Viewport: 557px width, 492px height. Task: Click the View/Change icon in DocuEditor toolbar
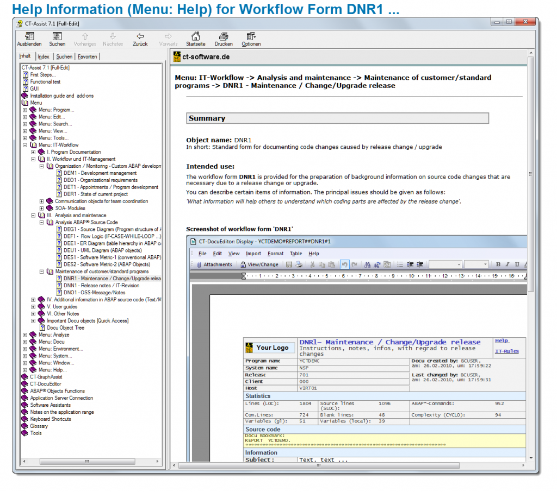[x=243, y=264]
